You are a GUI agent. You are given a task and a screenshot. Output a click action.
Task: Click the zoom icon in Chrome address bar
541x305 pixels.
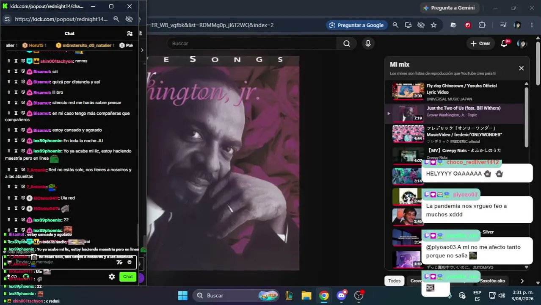coord(395,25)
